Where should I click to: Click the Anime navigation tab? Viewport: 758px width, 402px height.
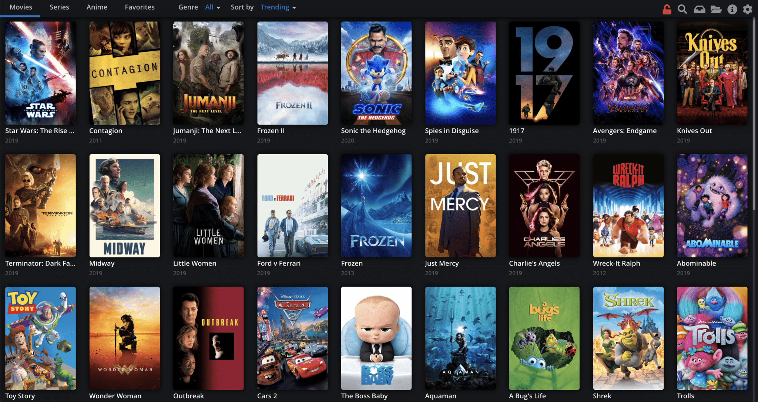point(97,7)
